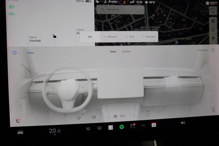The width and height of the screenshot is (219, 146).
Task: Open the volume speaker control
Action: coord(182,122)
